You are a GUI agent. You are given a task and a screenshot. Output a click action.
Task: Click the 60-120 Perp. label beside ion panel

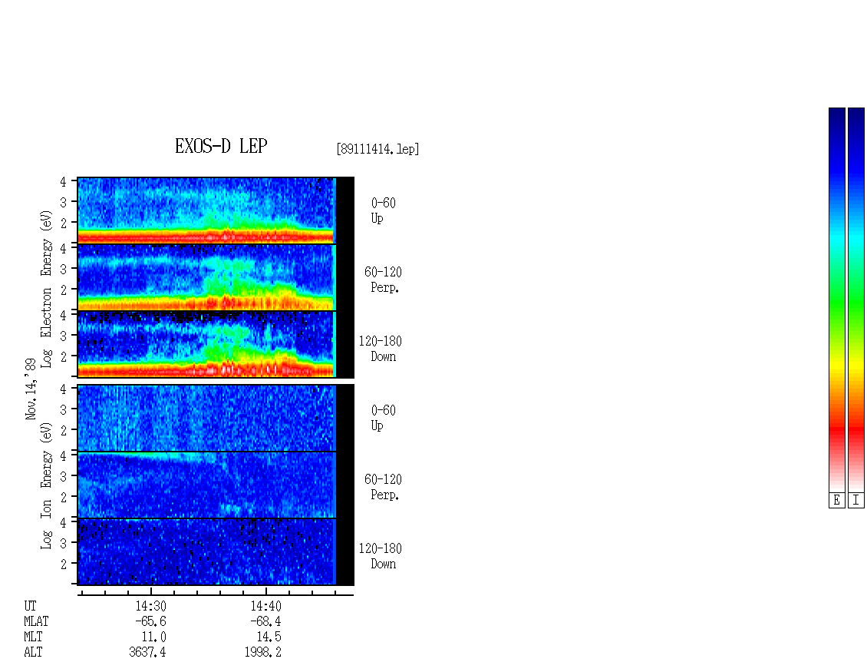click(x=383, y=487)
